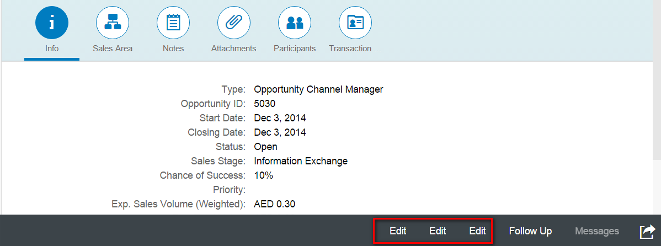Click the Follow Up button
Viewport: 661px width, 246px height.
tap(530, 231)
